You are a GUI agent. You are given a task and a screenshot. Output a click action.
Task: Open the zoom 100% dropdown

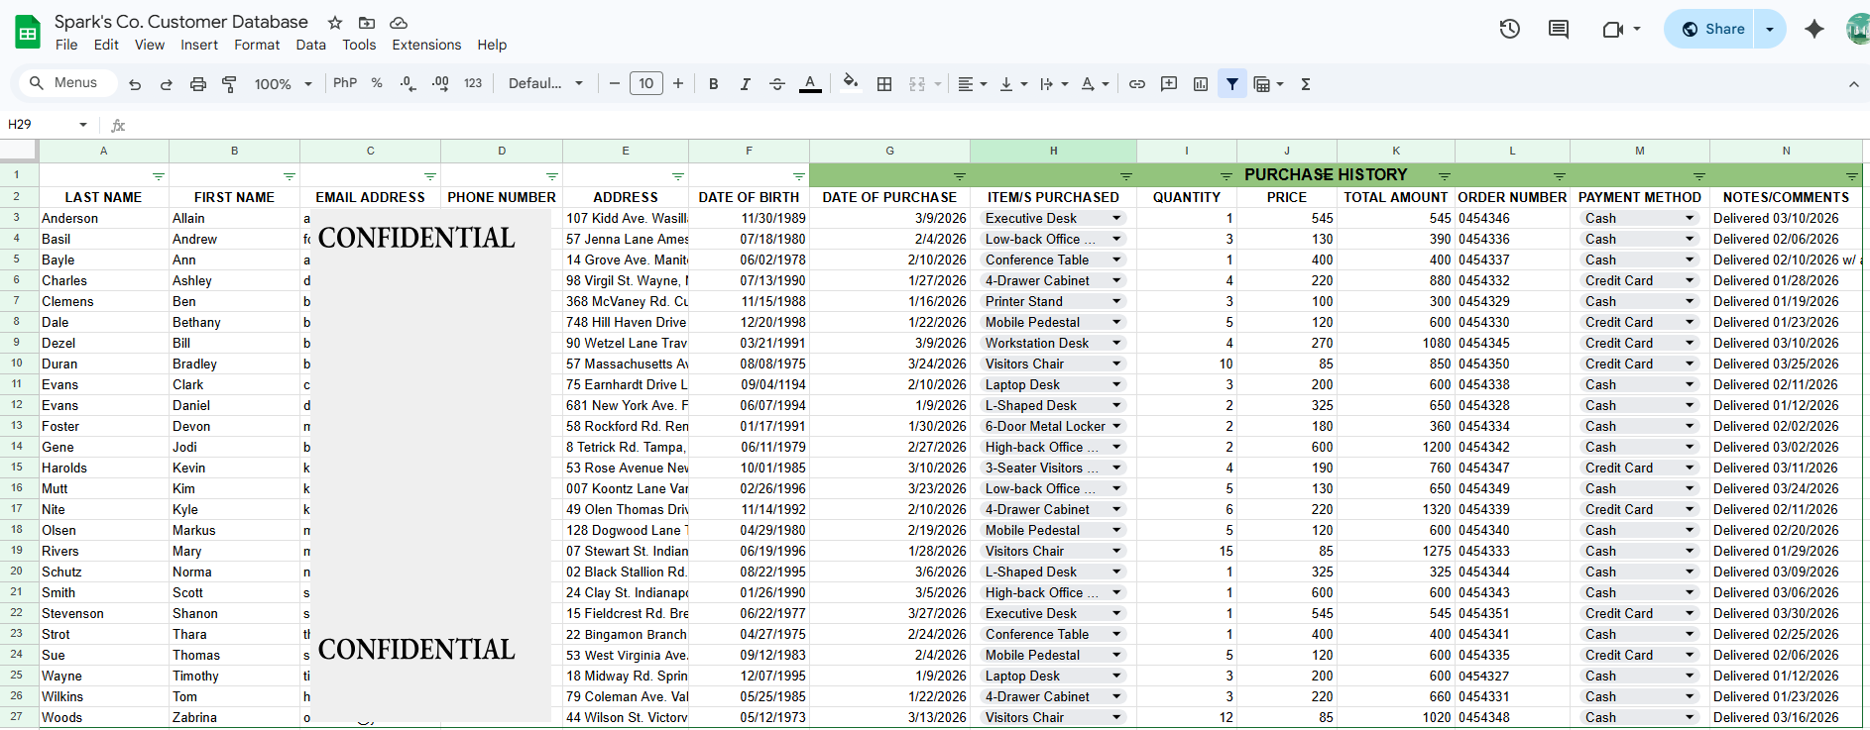coord(283,84)
